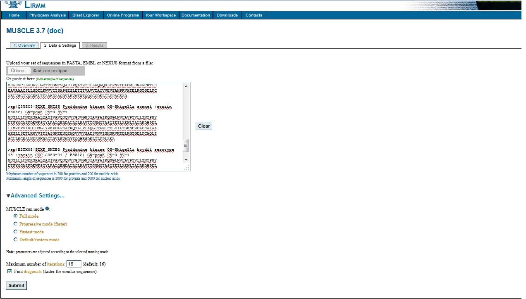The width and height of the screenshot is (526, 299).
Task: Click the Shigella sonnei sequence header line
Action: point(89,109)
